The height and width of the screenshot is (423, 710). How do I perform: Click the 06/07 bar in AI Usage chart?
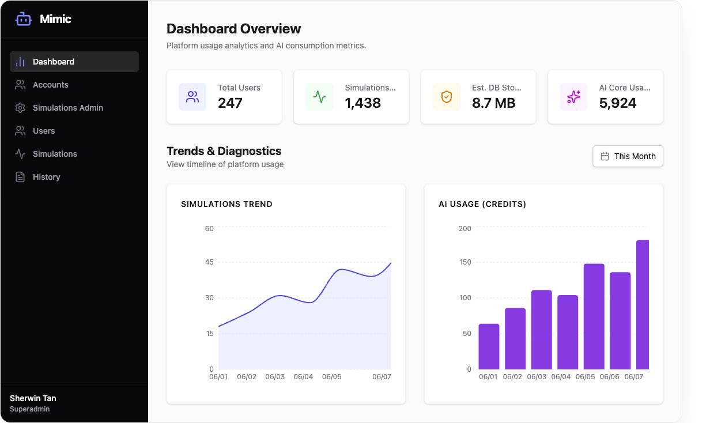(643, 305)
